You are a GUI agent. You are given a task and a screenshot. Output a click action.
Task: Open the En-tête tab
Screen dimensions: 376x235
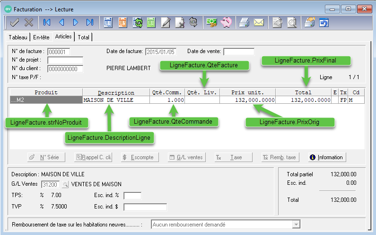pyautogui.click(x=42, y=37)
